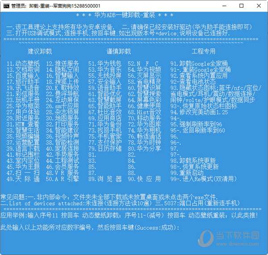Click the cmd icon in title bar
This screenshot has height=255, width=268.
click(6, 6)
